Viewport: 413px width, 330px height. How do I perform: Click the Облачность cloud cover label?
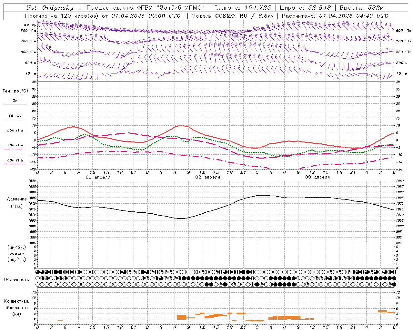[x=16, y=279]
